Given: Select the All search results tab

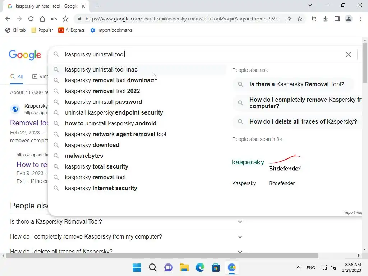Looking at the screenshot, I should pos(17,77).
